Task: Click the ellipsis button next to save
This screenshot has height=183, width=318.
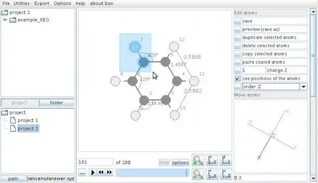Action: click(x=238, y=21)
